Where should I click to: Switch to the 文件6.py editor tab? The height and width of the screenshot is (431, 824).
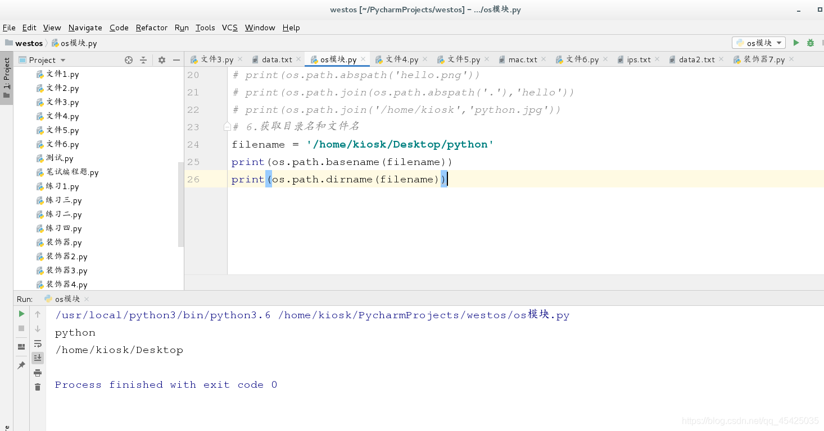582,59
